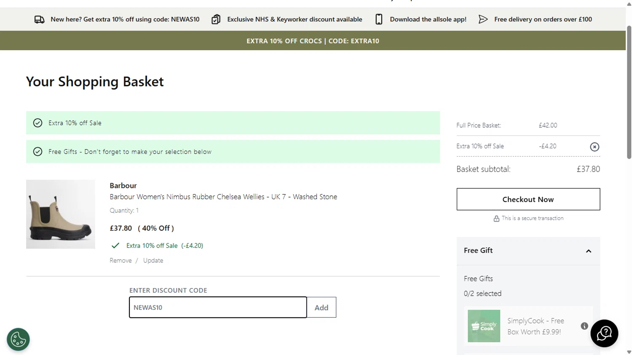
Task: Click the green tick next to item discount
Action: 115,246
